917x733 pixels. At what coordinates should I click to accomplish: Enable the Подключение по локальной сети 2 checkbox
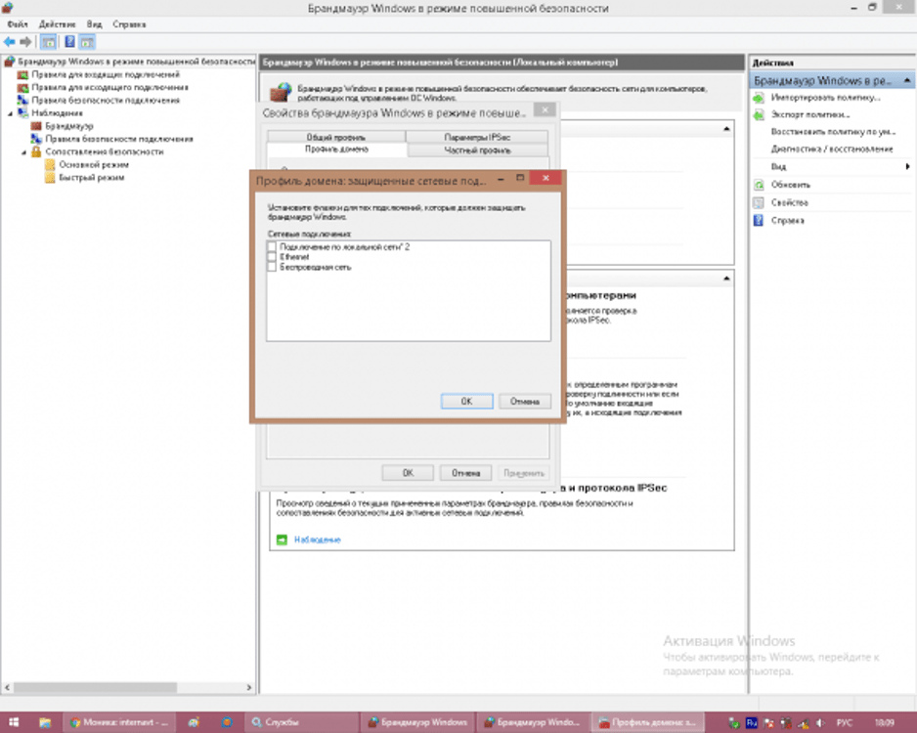pyautogui.click(x=273, y=247)
